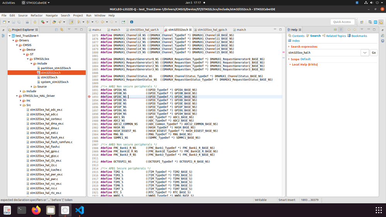
Task: Click the New file wizard icon
Action: tap(4, 22)
